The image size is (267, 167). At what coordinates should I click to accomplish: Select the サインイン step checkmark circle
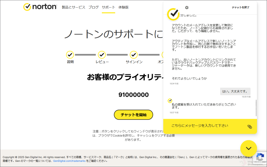(x=134, y=55)
